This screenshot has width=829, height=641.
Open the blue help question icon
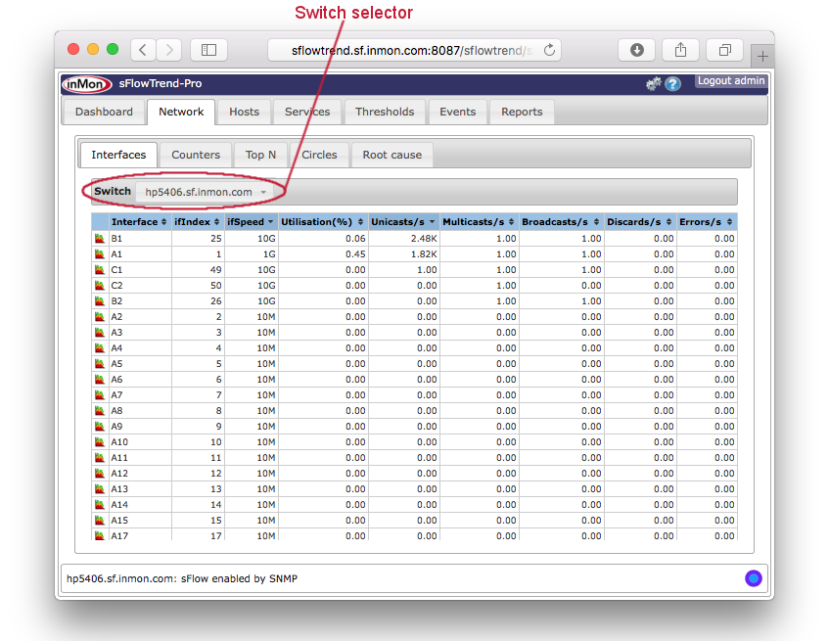coord(672,84)
